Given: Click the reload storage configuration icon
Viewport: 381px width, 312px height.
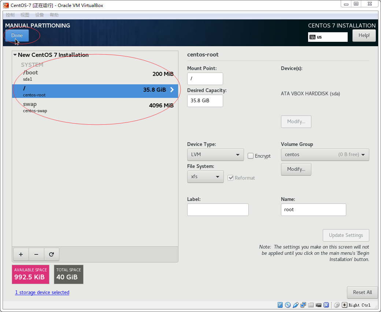Looking at the screenshot, I should coord(51,254).
